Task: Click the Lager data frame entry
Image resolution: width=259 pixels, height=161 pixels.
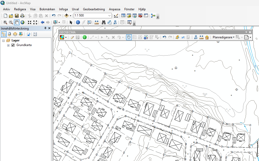Action: (15, 40)
